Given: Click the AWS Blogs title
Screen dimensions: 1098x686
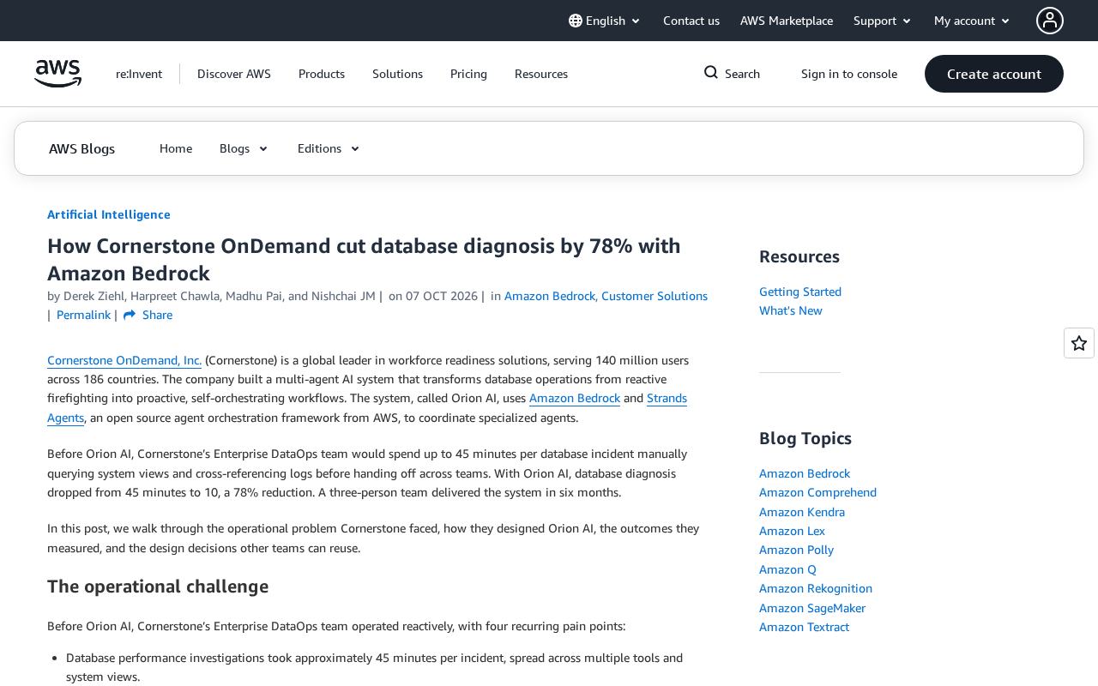Looking at the screenshot, I should [81, 148].
